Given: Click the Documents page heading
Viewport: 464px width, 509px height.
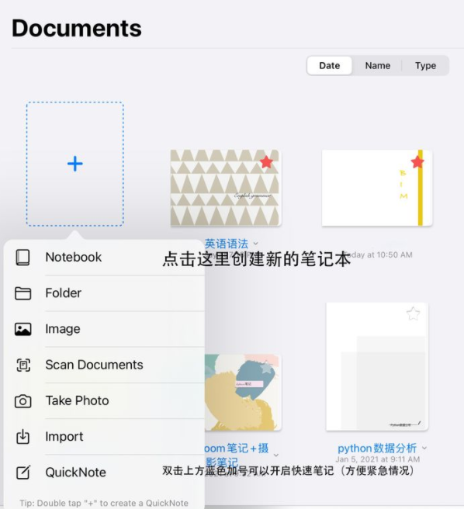Looking at the screenshot, I should coord(77,28).
